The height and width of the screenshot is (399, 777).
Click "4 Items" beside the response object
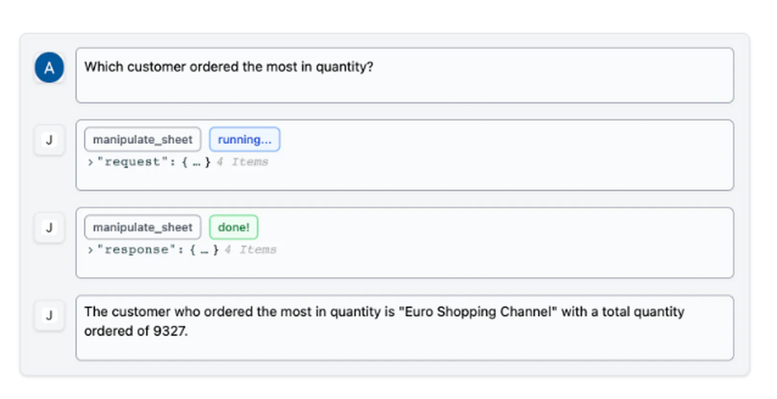pyautogui.click(x=250, y=250)
